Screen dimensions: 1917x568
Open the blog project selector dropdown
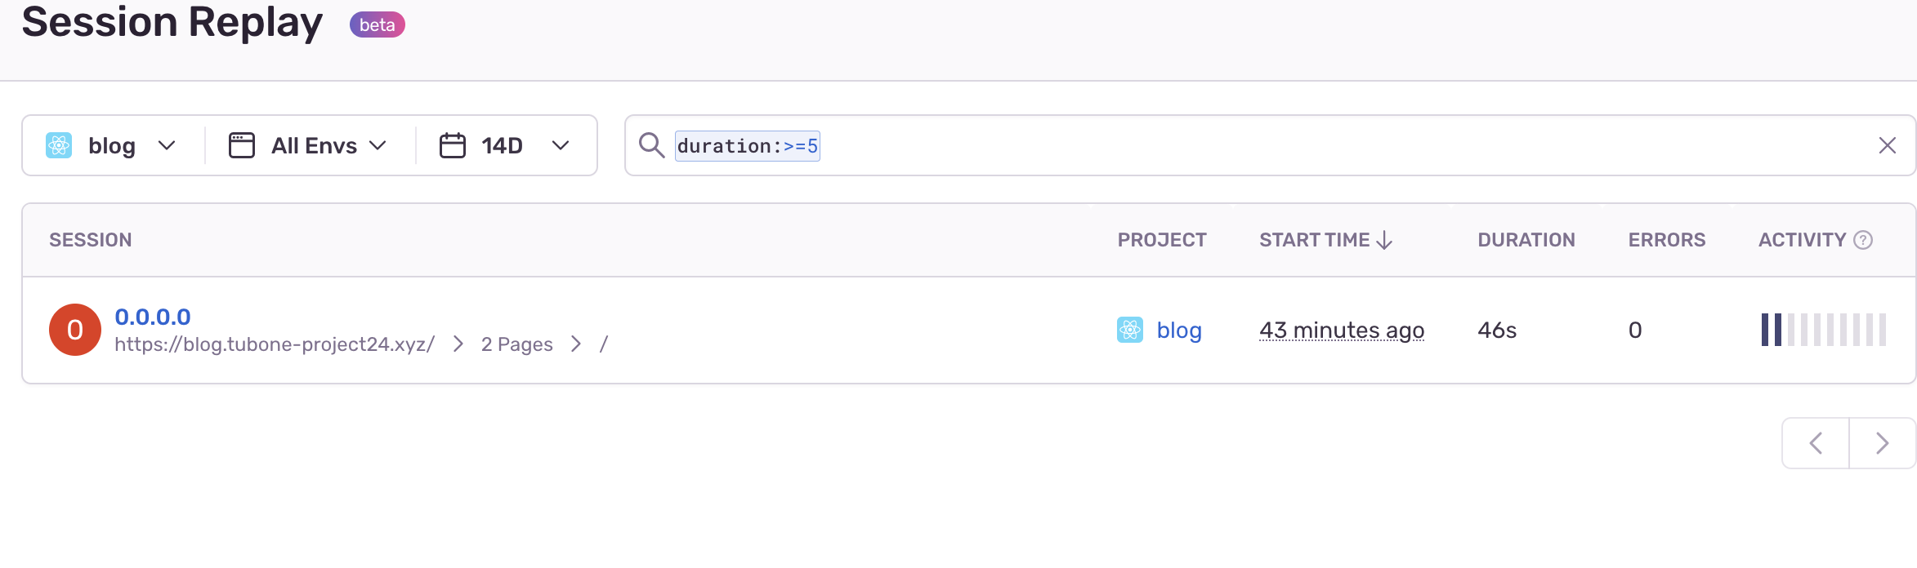113,145
